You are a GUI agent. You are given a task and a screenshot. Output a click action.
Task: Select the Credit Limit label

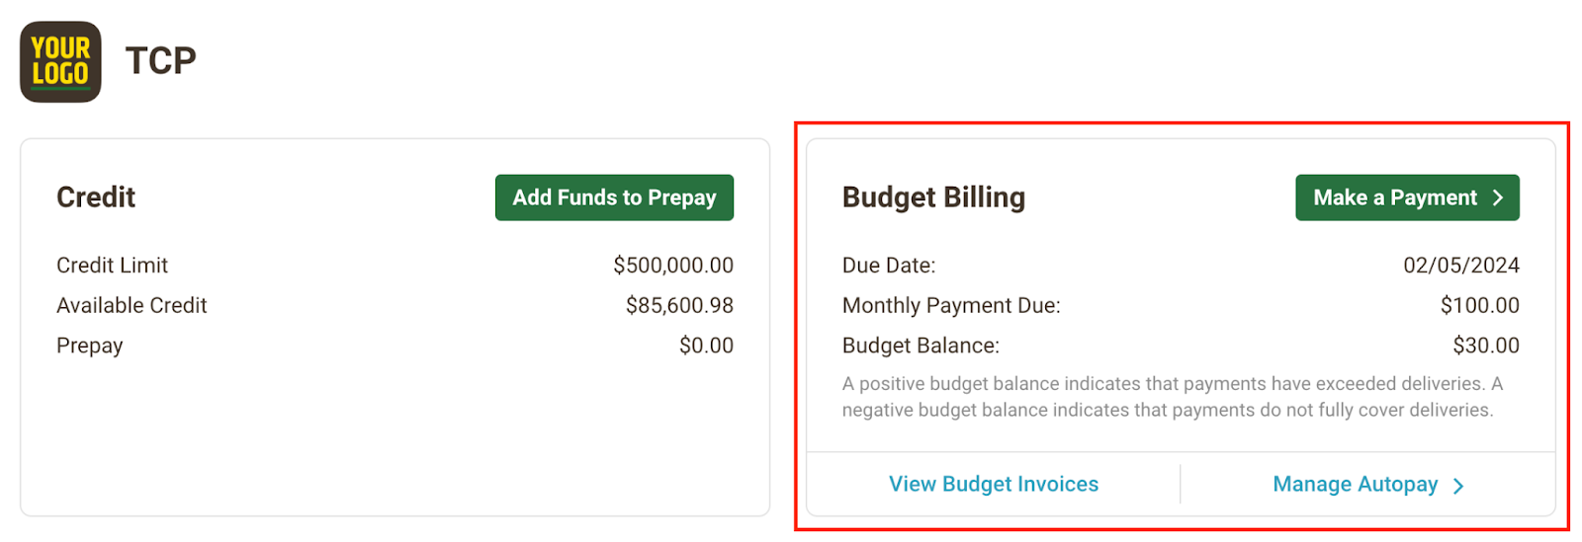112,266
